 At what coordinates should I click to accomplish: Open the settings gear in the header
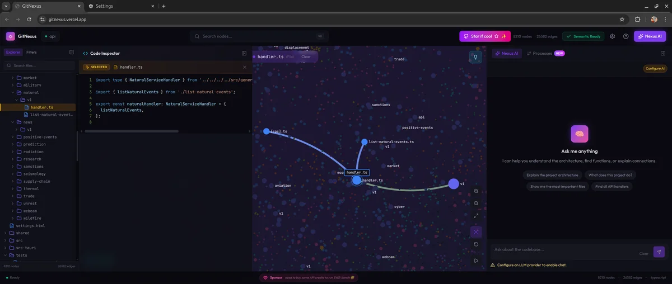(x=612, y=36)
